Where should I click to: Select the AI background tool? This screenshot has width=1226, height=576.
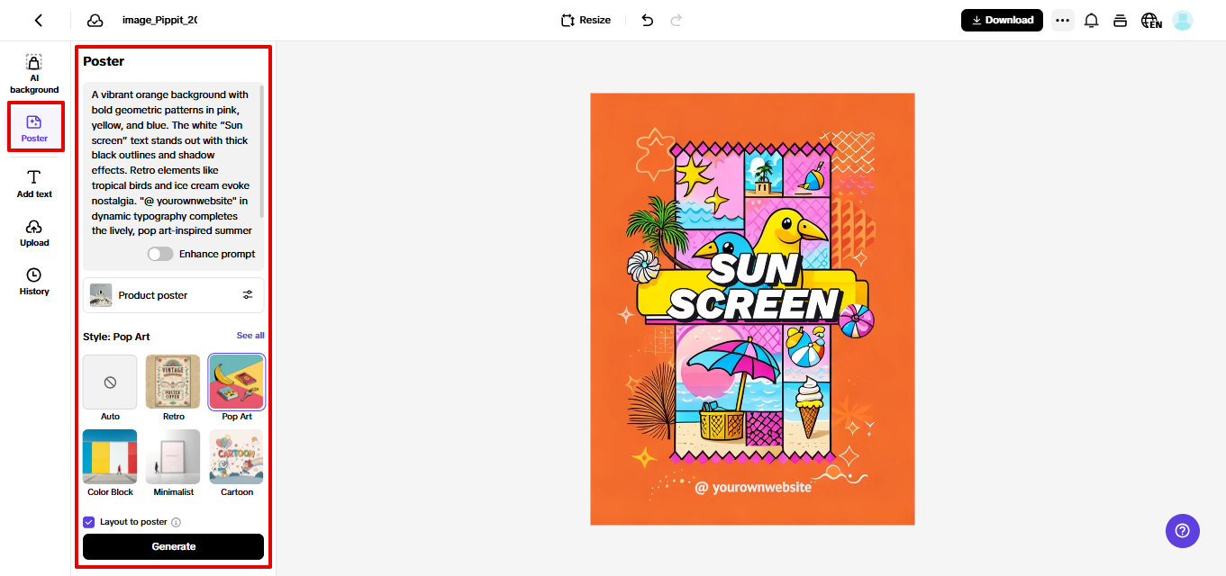pyautogui.click(x=34, y=74)
